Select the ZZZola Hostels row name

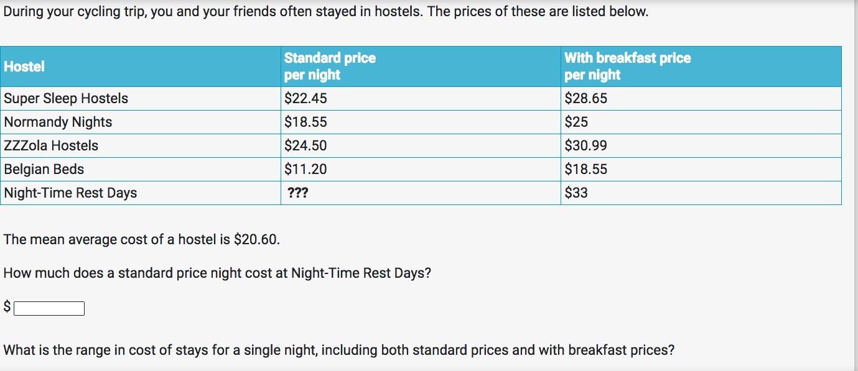coord(51,145)
